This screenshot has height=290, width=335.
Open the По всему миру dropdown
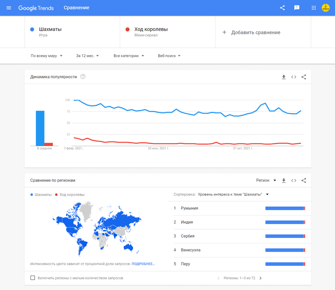pos(47,56)
